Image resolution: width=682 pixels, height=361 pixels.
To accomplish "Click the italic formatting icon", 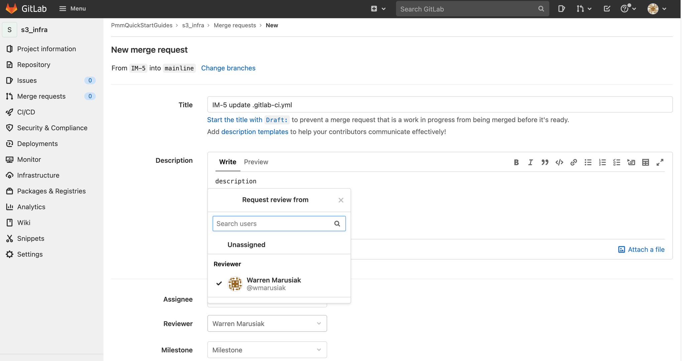I will tap(530, 161).
